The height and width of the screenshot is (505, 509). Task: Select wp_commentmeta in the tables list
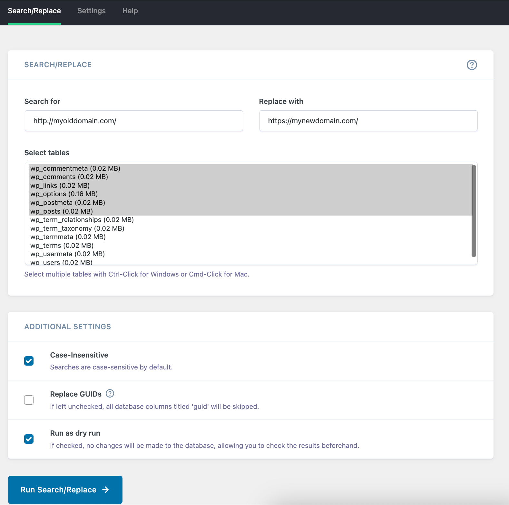(75, 168)
